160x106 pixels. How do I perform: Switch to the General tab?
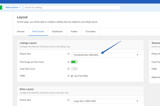(x=21, y=31)
